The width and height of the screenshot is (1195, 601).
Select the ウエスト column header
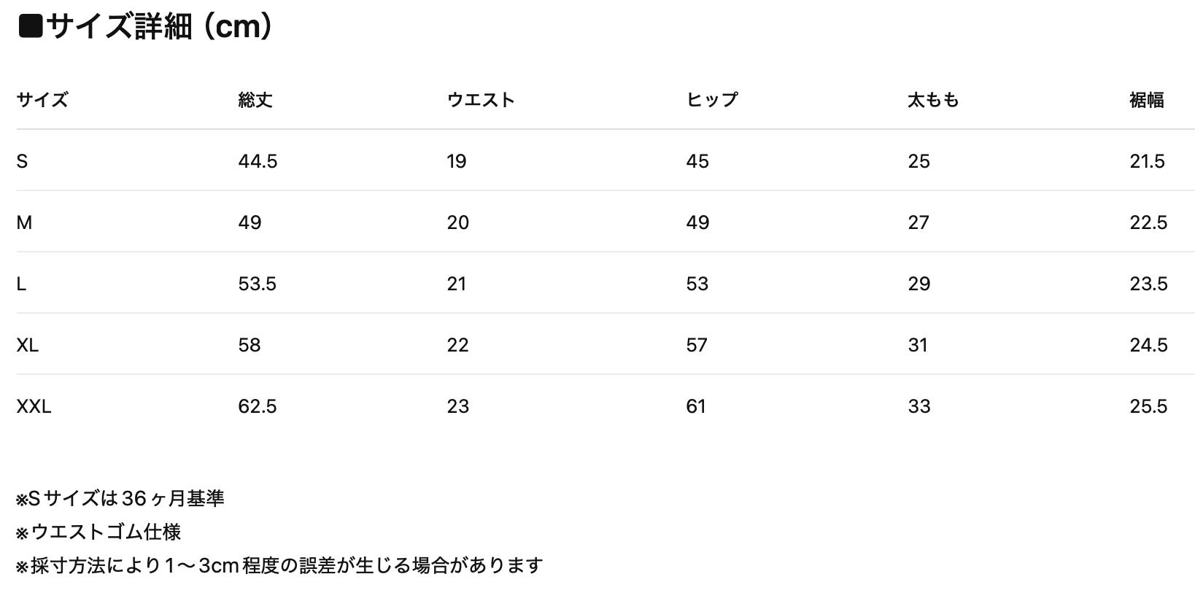pyautogui.click(x=481, y=100)
